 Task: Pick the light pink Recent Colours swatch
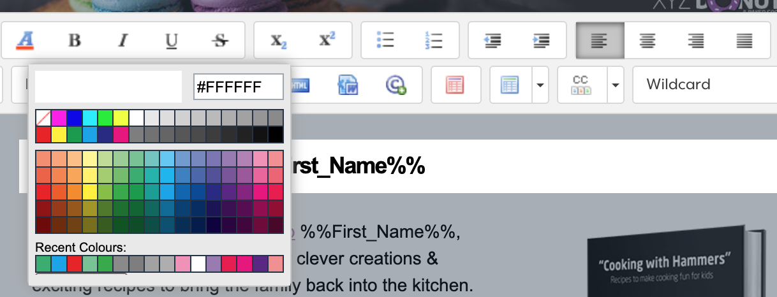(x=182, y=264)
